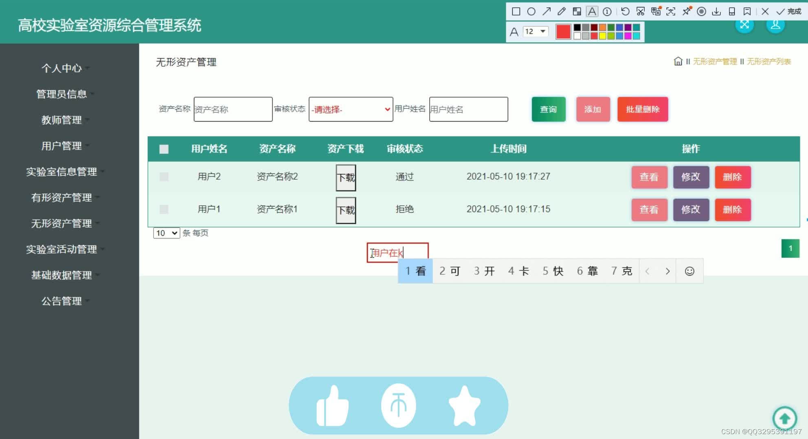Viewport: 808px width, 439px height.
Task: Click the 资产名称 search input
Action: [233, 109]
